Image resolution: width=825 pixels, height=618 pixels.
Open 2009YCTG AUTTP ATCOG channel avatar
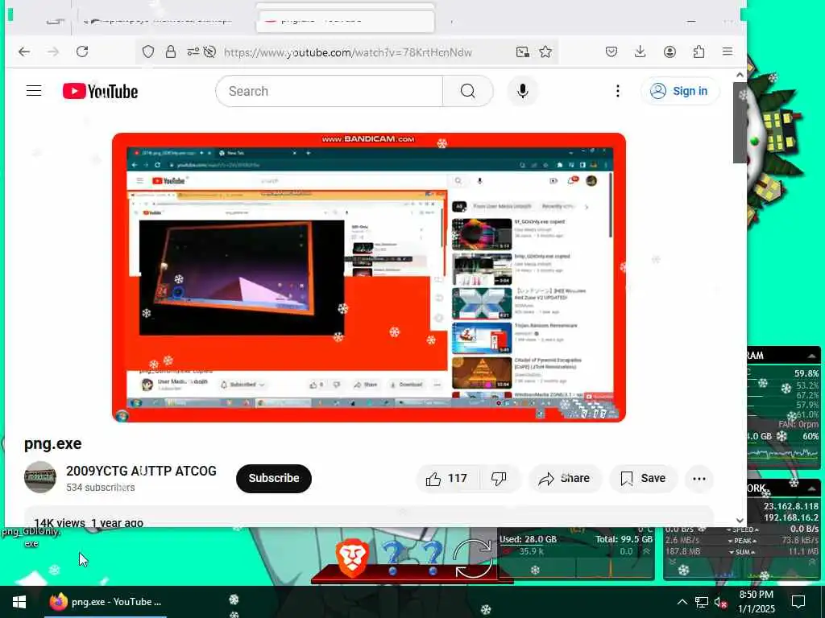point(40,477)
